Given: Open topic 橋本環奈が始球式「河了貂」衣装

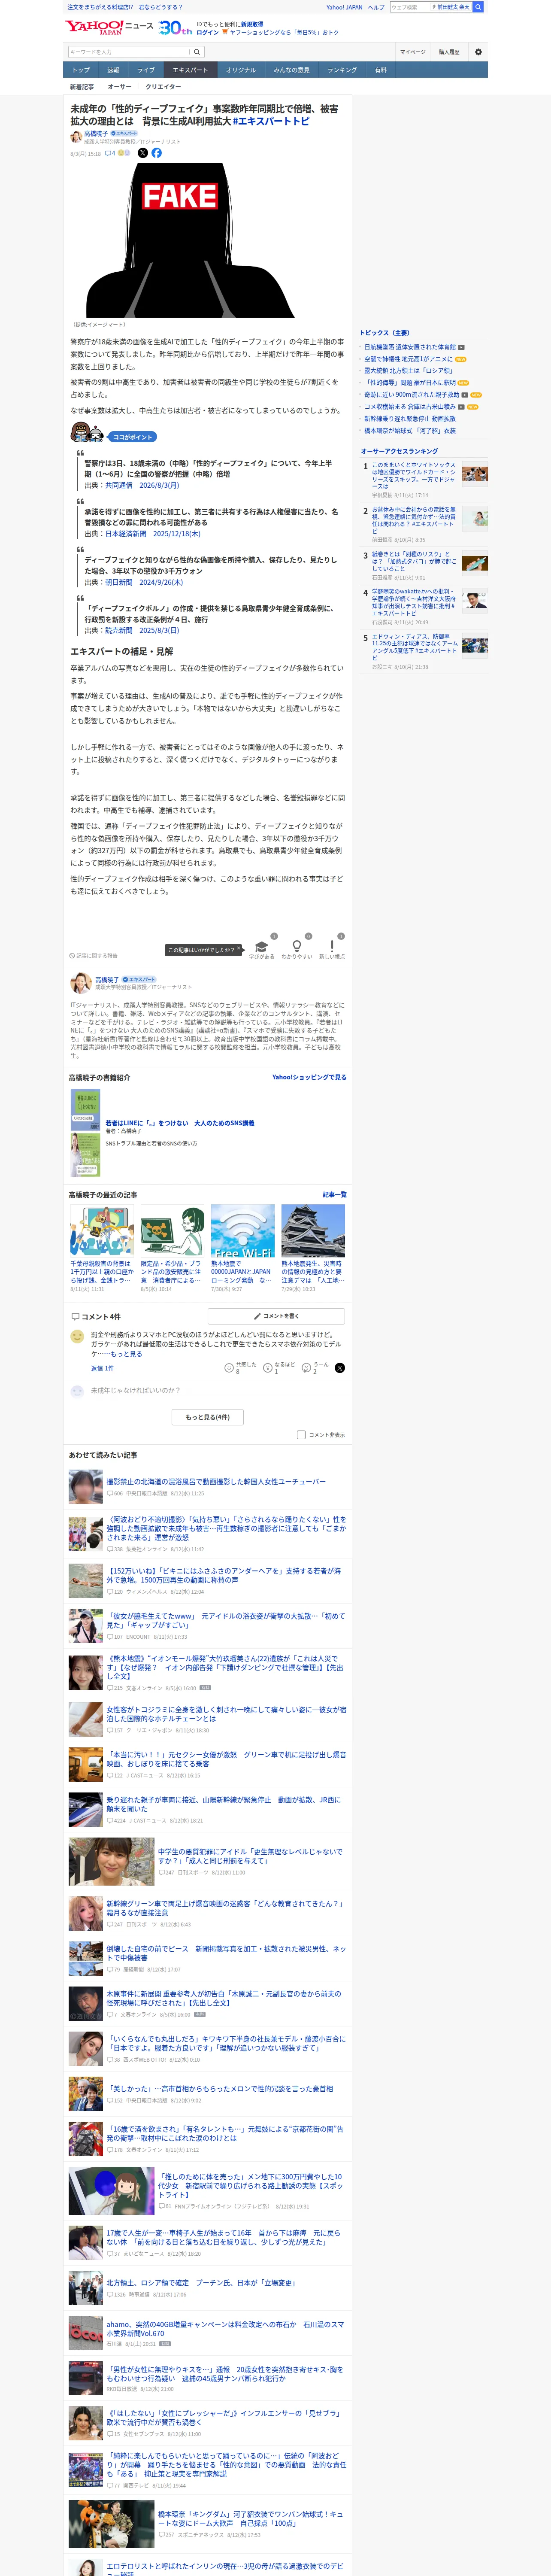Looking at the screenshot, I should pos(410,431).
